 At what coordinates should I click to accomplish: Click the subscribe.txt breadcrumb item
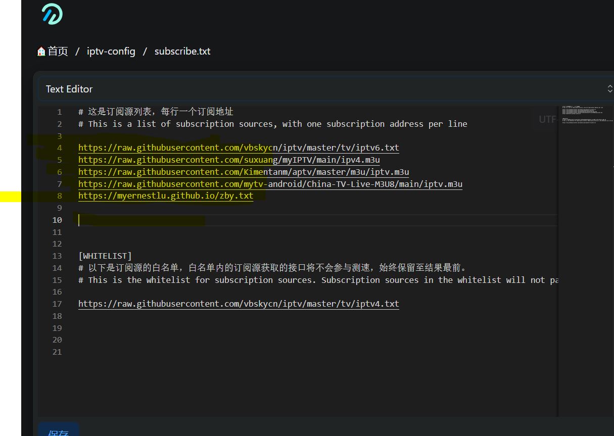182,51
